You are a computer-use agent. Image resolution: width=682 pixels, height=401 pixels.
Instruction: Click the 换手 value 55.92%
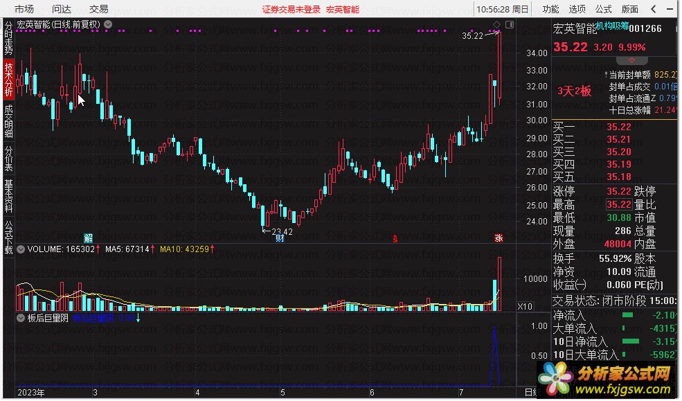coord(616,259)
